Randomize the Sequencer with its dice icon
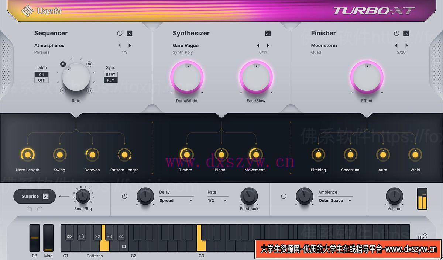Viewport: 443px width, 260px height. (x=130, y=33)
